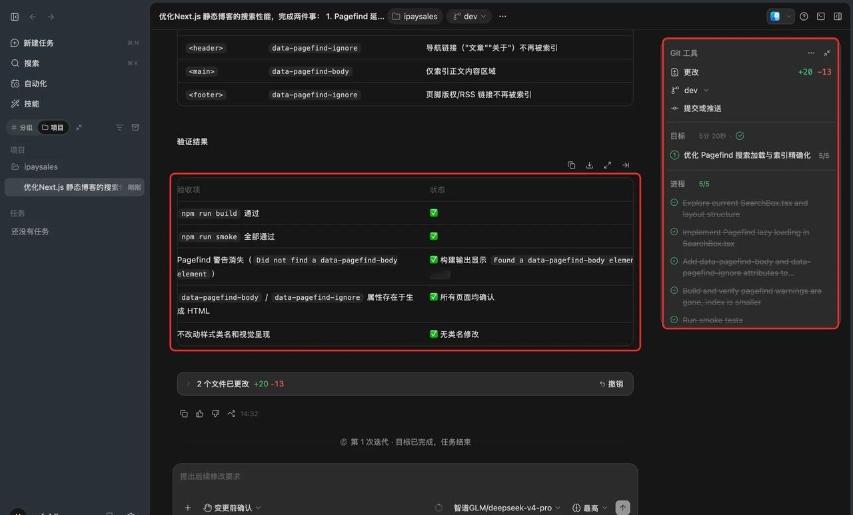Viewport: 853px width, 515px height.
Task: Open the help question mark icon
Action: 804,17
